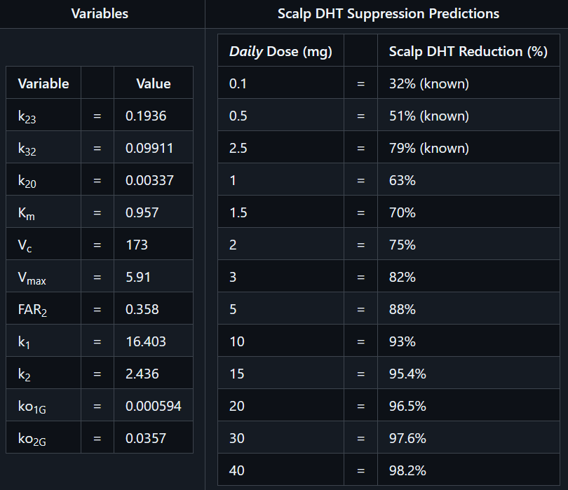Select the Vc value 173
This screenshot has width=568, height=490.
click(x=137, y=245)
